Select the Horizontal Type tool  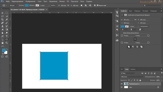click(7, 36)
